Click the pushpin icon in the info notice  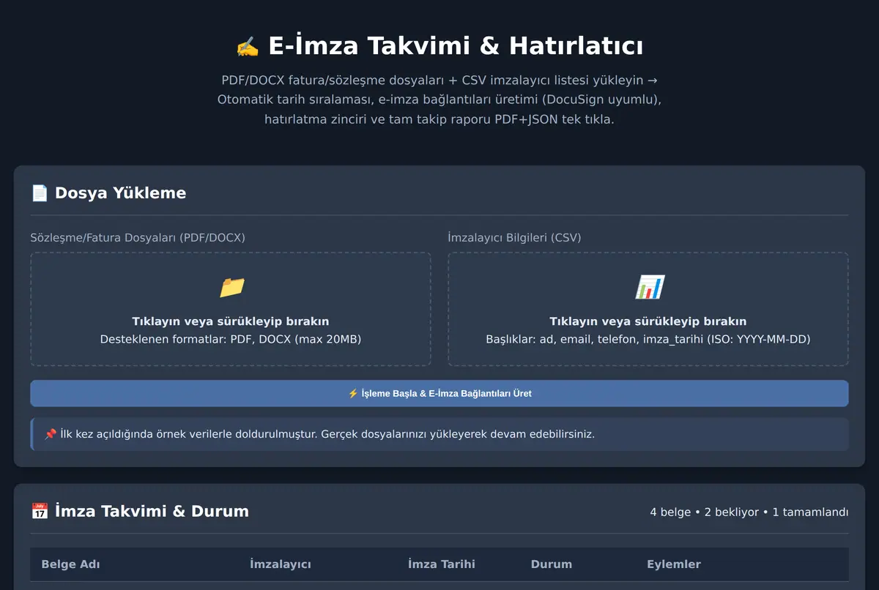pos(51,434)
